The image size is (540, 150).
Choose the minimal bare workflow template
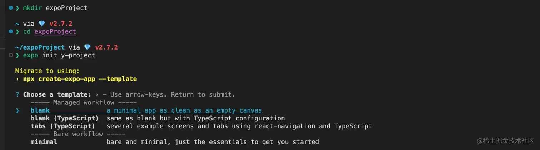[44, 142]
